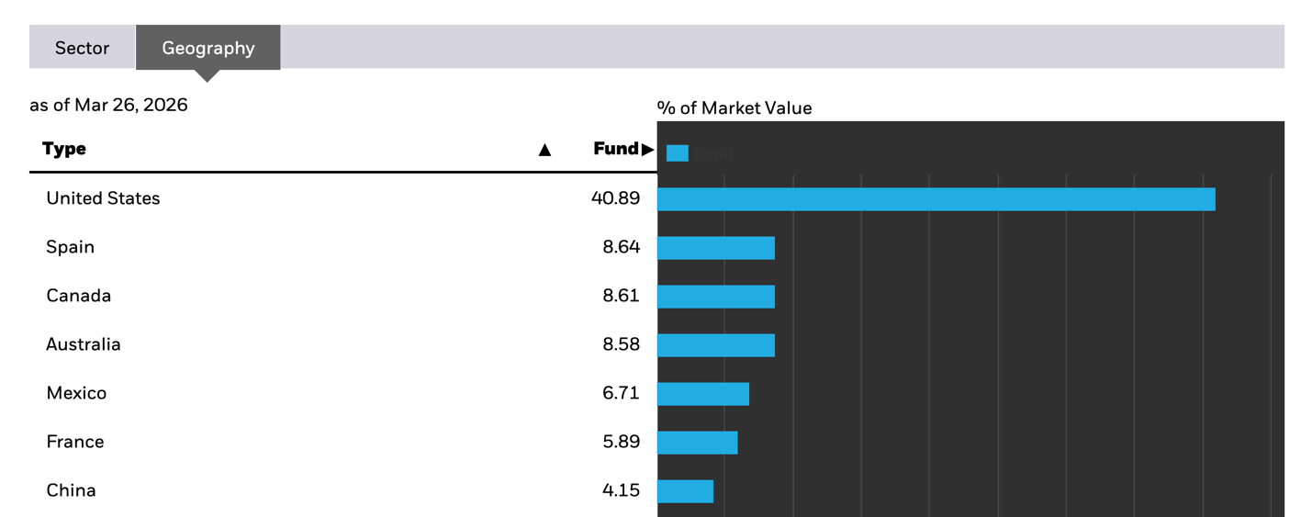The width and height of the screenshot is (1312, 517).
Task: Click the Spain bar in chart
Action: pyautogui.click(x=716, y=248)
